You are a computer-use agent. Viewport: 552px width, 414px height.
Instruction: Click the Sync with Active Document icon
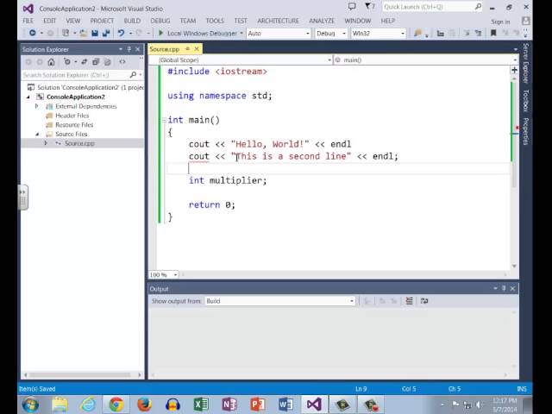[x=85, y=62]
